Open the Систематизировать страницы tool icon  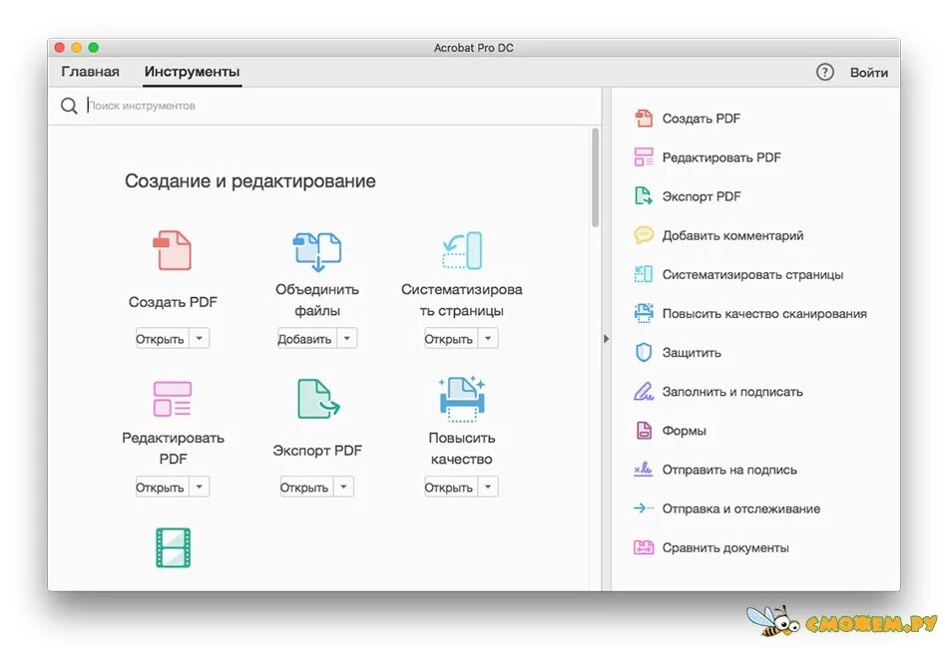coord(460,250)
